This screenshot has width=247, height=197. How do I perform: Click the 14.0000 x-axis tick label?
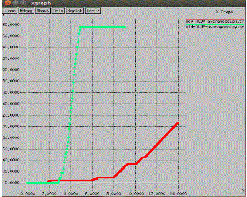[x=179, y=193]
